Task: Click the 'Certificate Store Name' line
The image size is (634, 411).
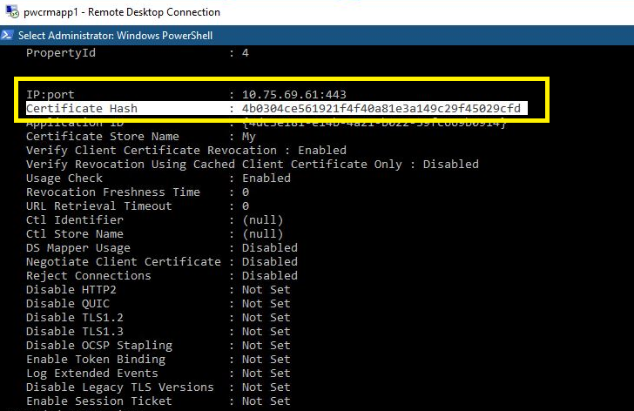Action: pyautogui.click(x=141, y=137)
